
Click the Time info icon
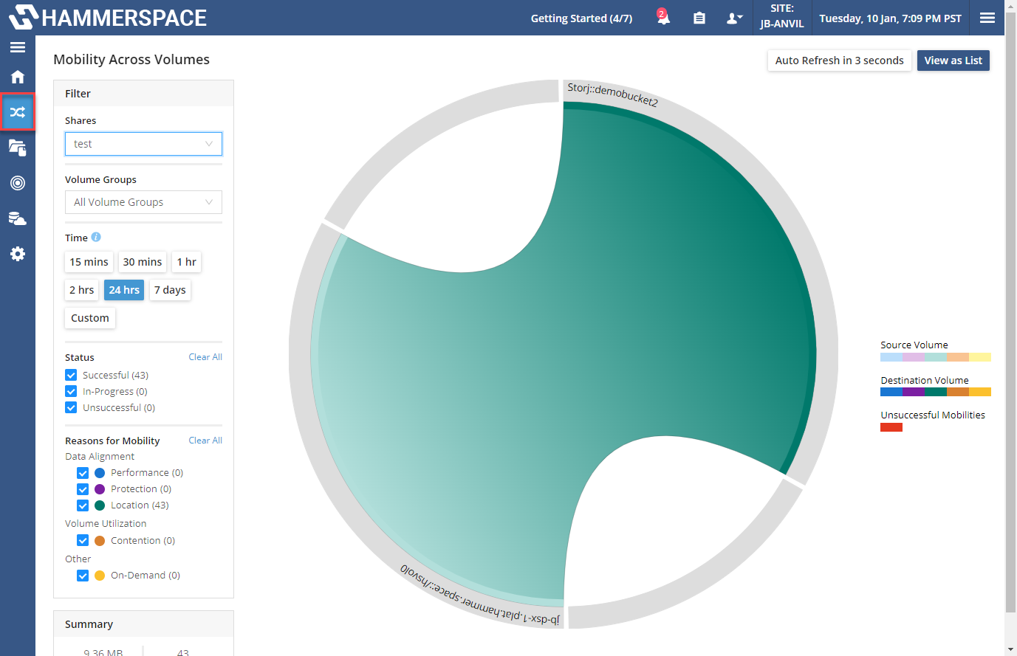[96, 237]
